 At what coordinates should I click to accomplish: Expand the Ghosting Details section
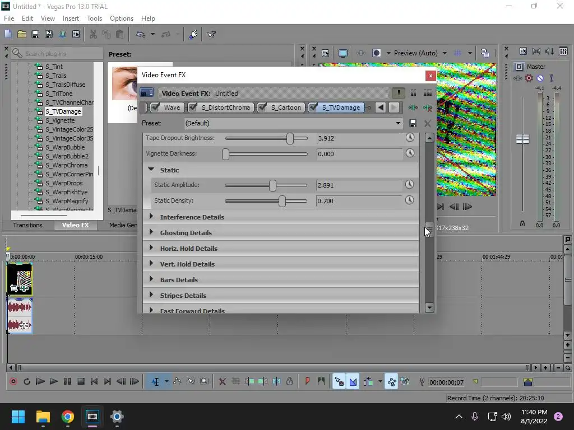point(151,232)
